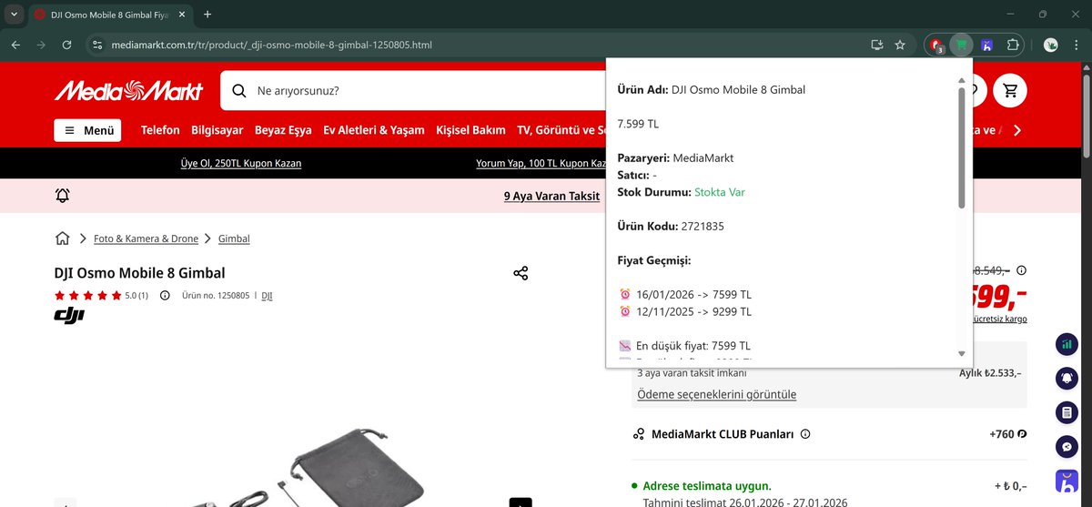Open Beyaz Eşya category

[x=283, y=130]
